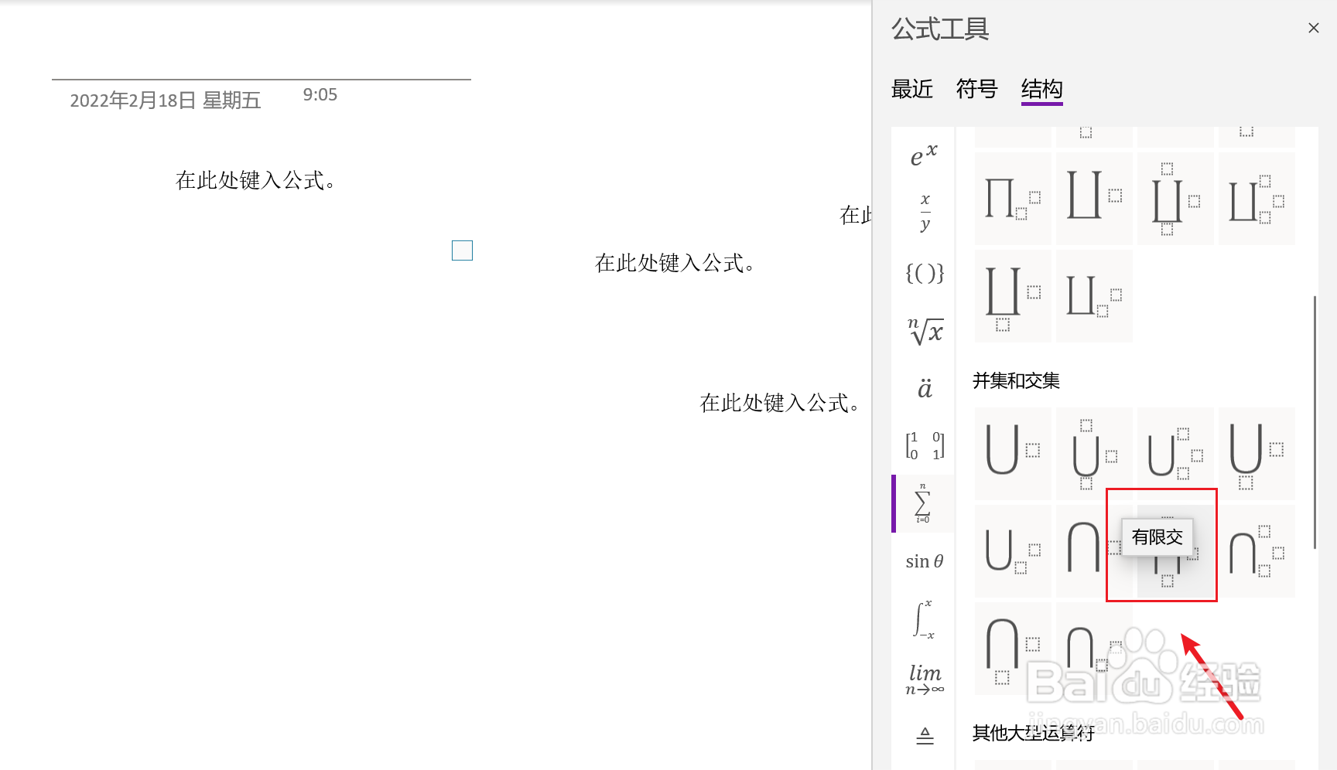Insert coproduct ∐ with lower limit only
Screen dimensions: 1337x770
(x=1013, y=296)
